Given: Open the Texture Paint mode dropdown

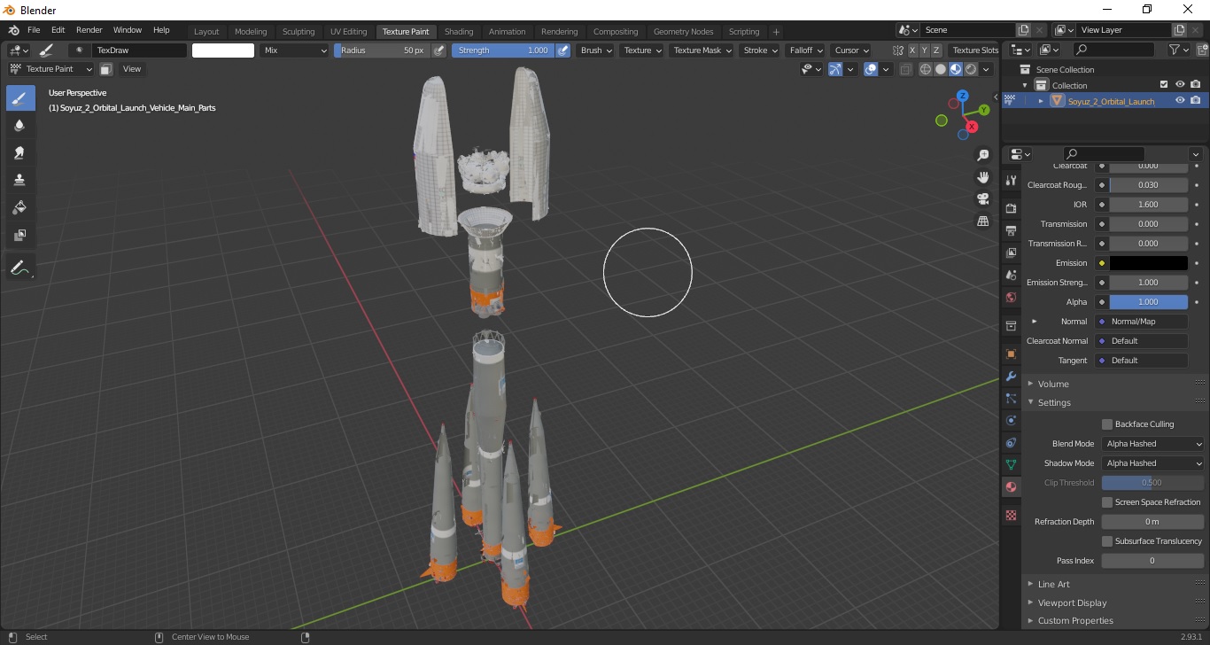Looking at the screenshot, I should click(50, 69).
